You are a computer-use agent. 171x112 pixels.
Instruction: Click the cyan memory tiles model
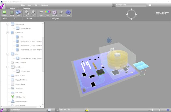141,65
